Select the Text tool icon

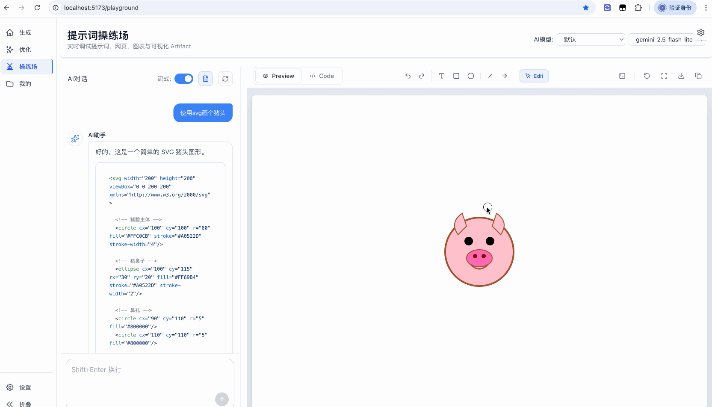(x=442, y=76)
